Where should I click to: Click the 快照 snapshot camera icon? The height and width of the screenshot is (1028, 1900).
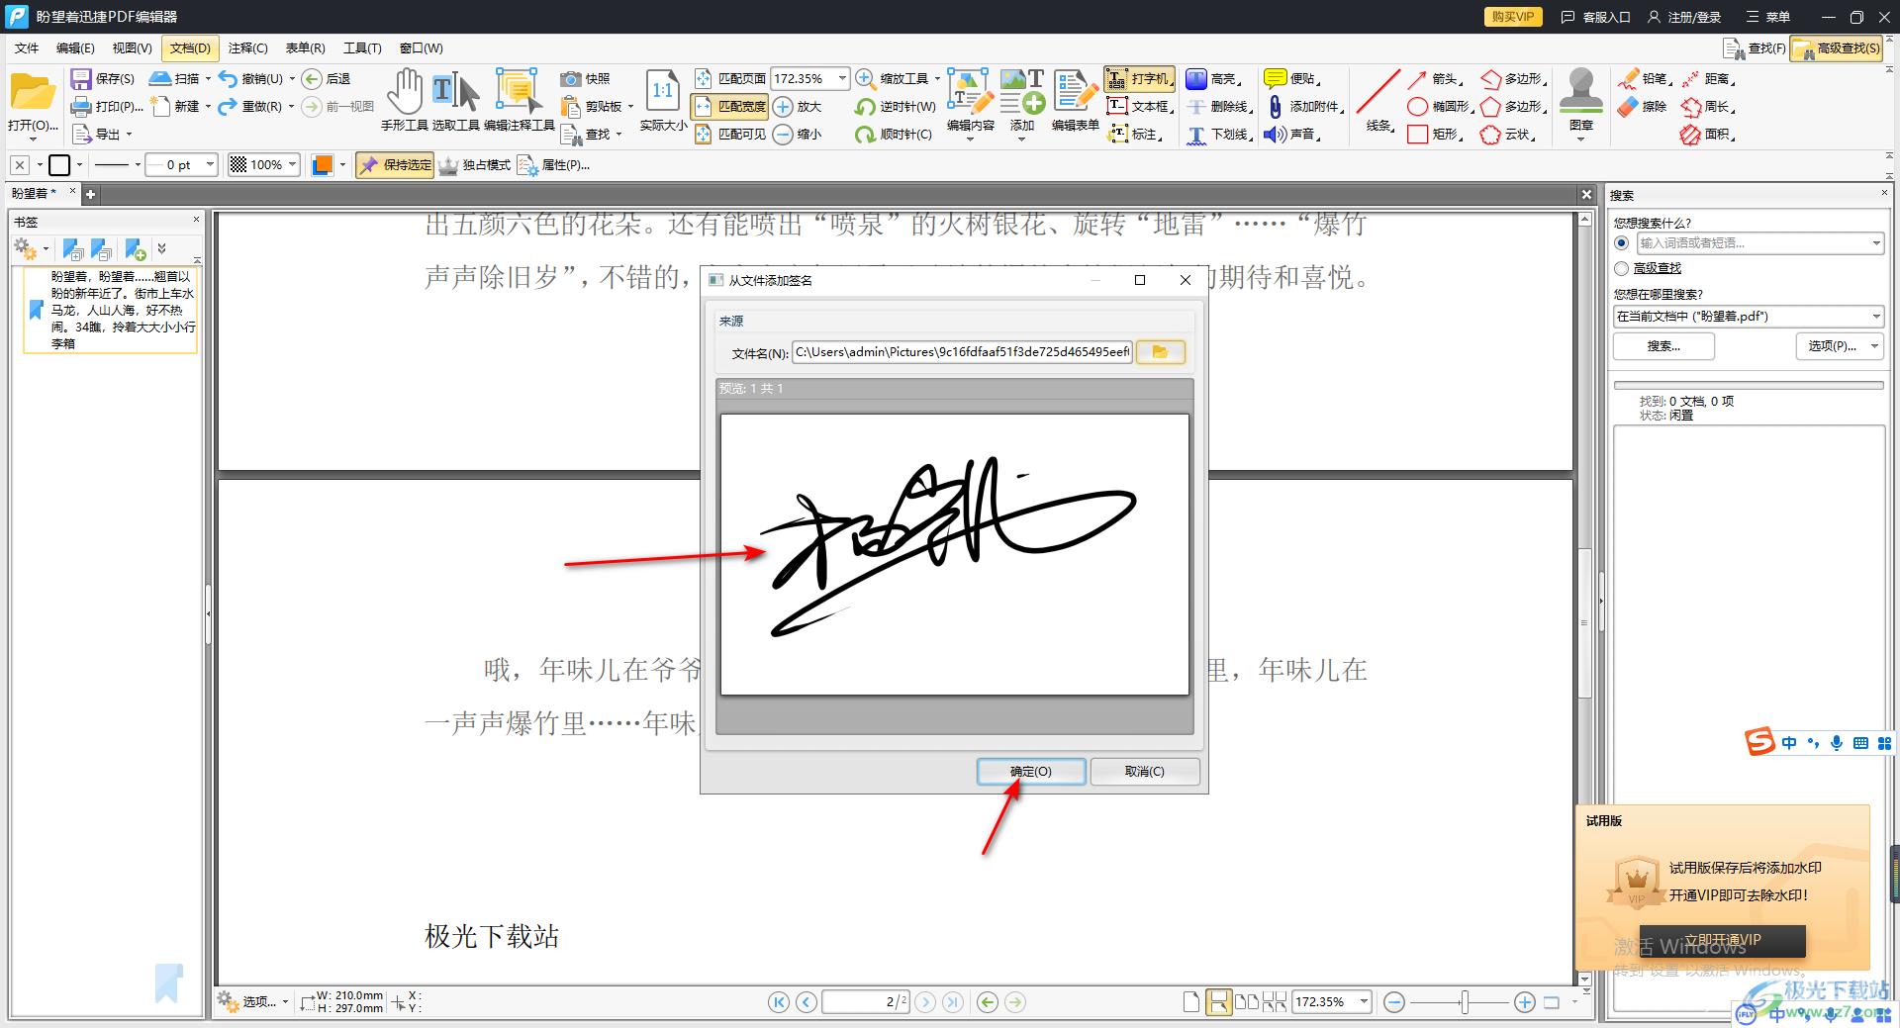tap(570, 78)
